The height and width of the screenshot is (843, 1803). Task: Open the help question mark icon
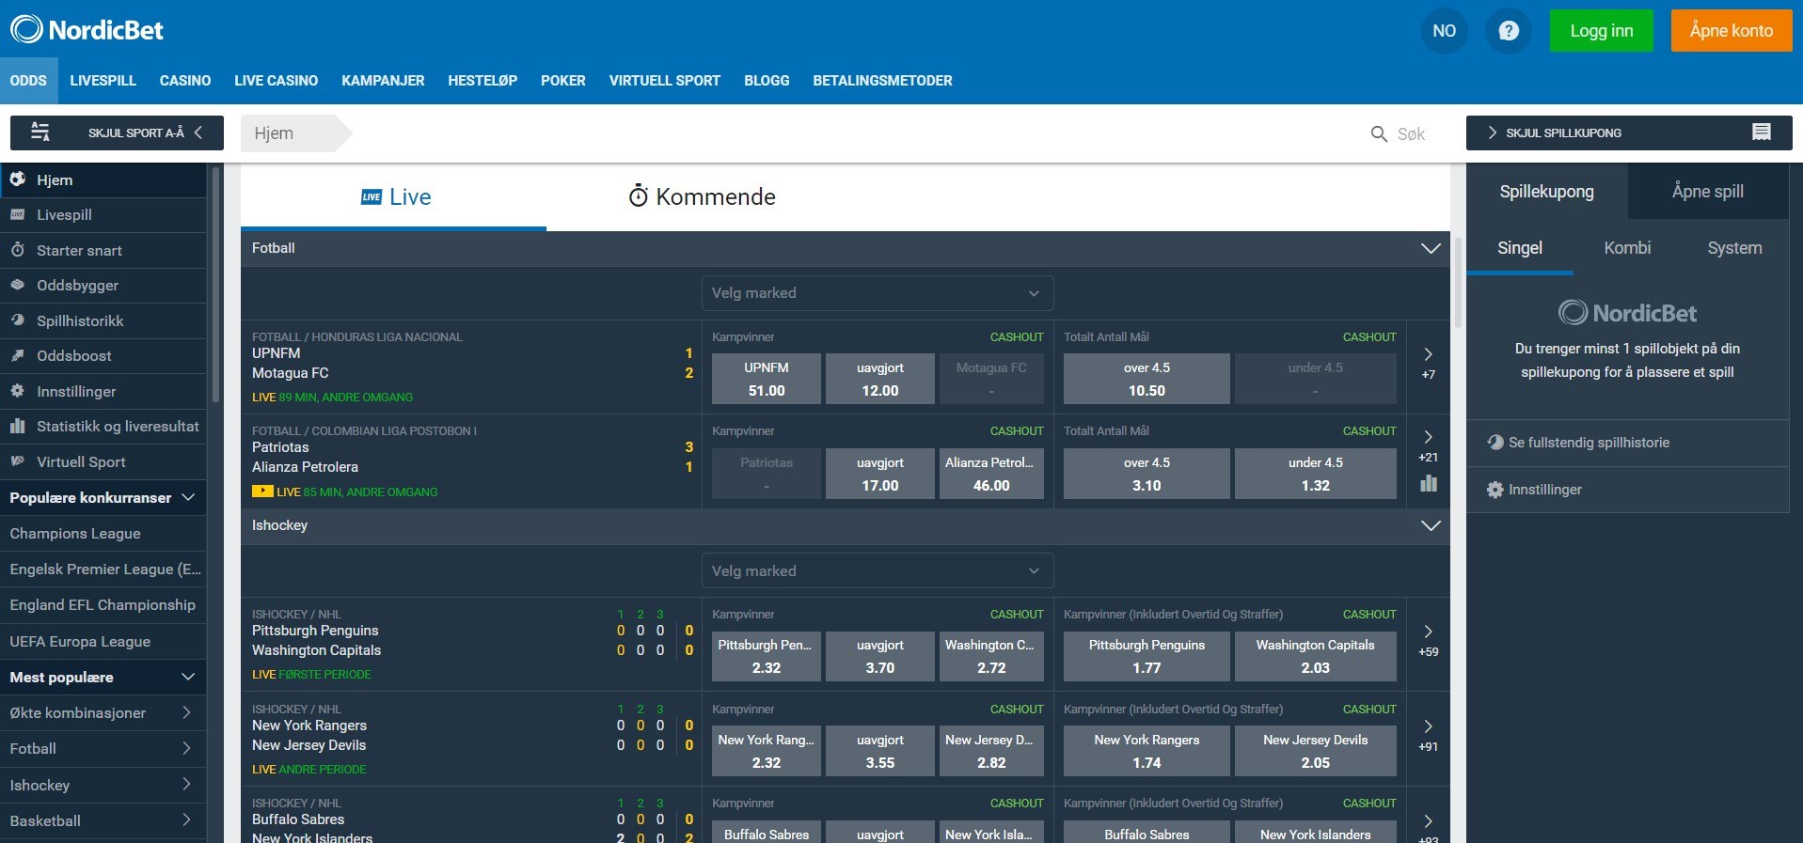click(1509, 31)
